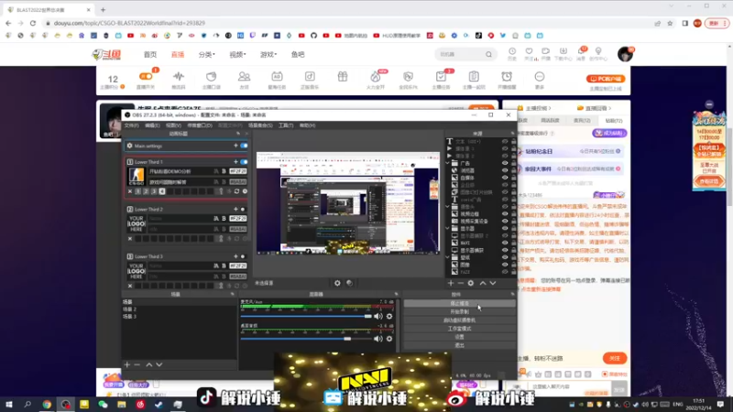733x412 pixels.
Task: Add a new source in OBS sources panel
Action: [x=451, y=283]
